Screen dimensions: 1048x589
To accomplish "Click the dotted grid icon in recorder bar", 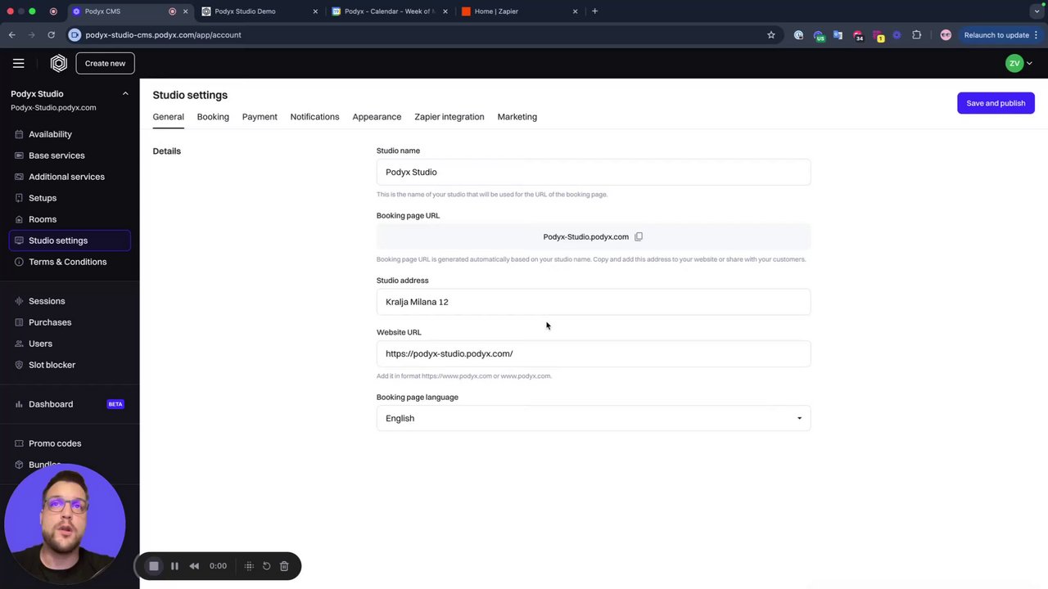I will pyautogui.click(x=249, y=566).
